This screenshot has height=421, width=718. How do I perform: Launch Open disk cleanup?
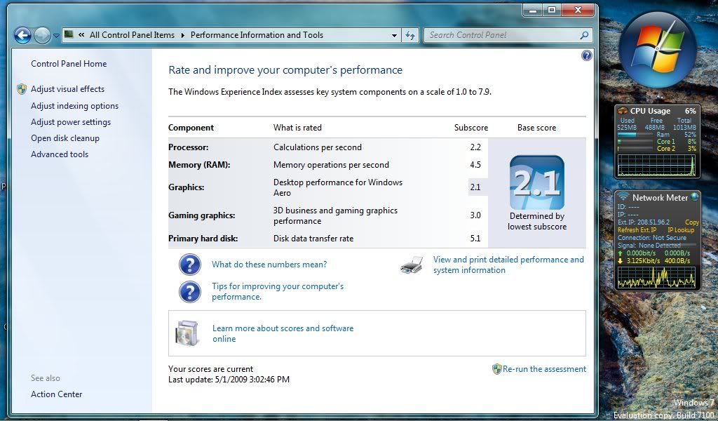(x=65, y=138)
